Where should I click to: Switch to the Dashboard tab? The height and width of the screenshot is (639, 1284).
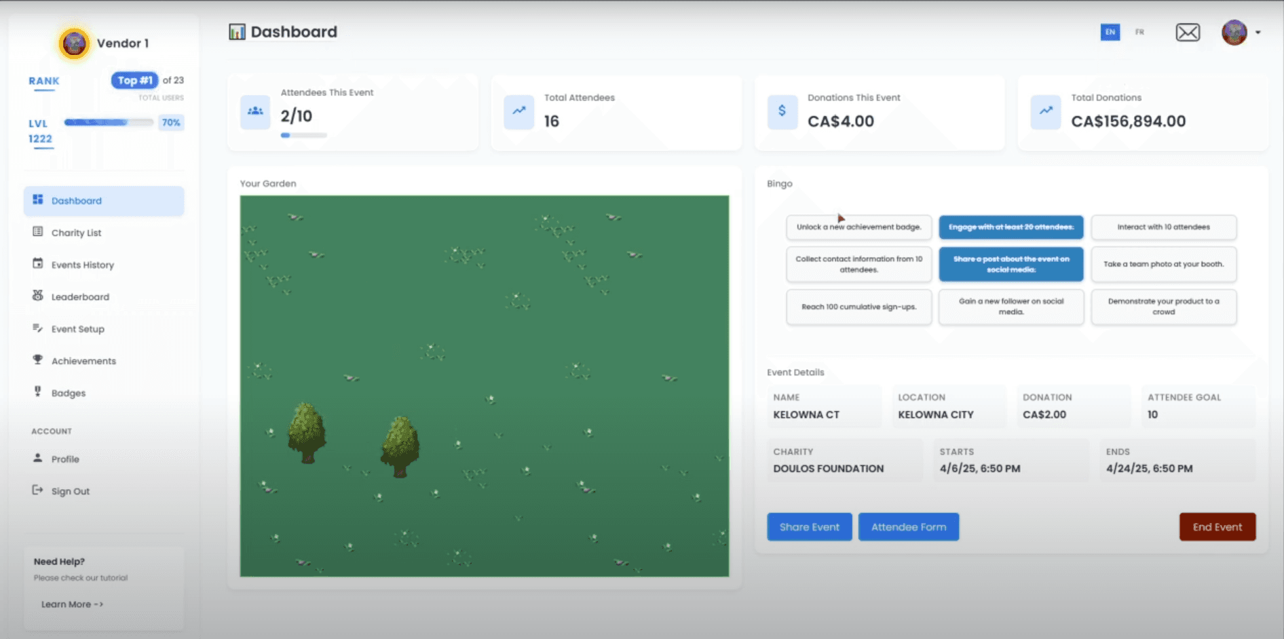77,201
